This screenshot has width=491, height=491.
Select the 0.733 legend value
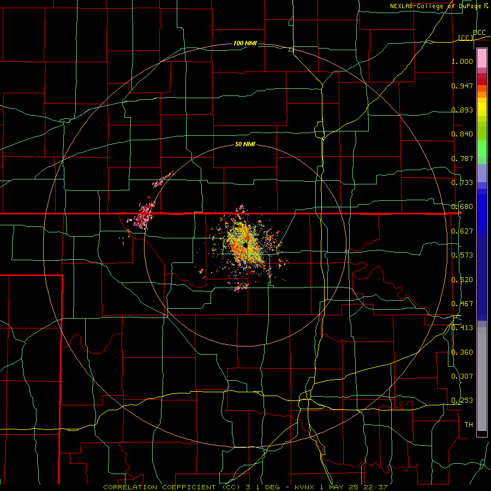(462, 183)
